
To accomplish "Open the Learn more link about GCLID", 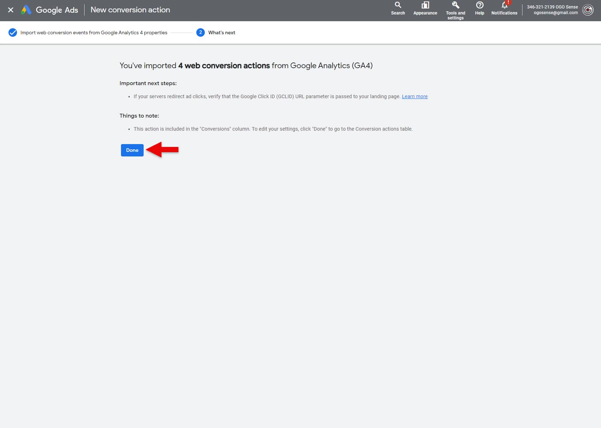I will pos(415,96).
